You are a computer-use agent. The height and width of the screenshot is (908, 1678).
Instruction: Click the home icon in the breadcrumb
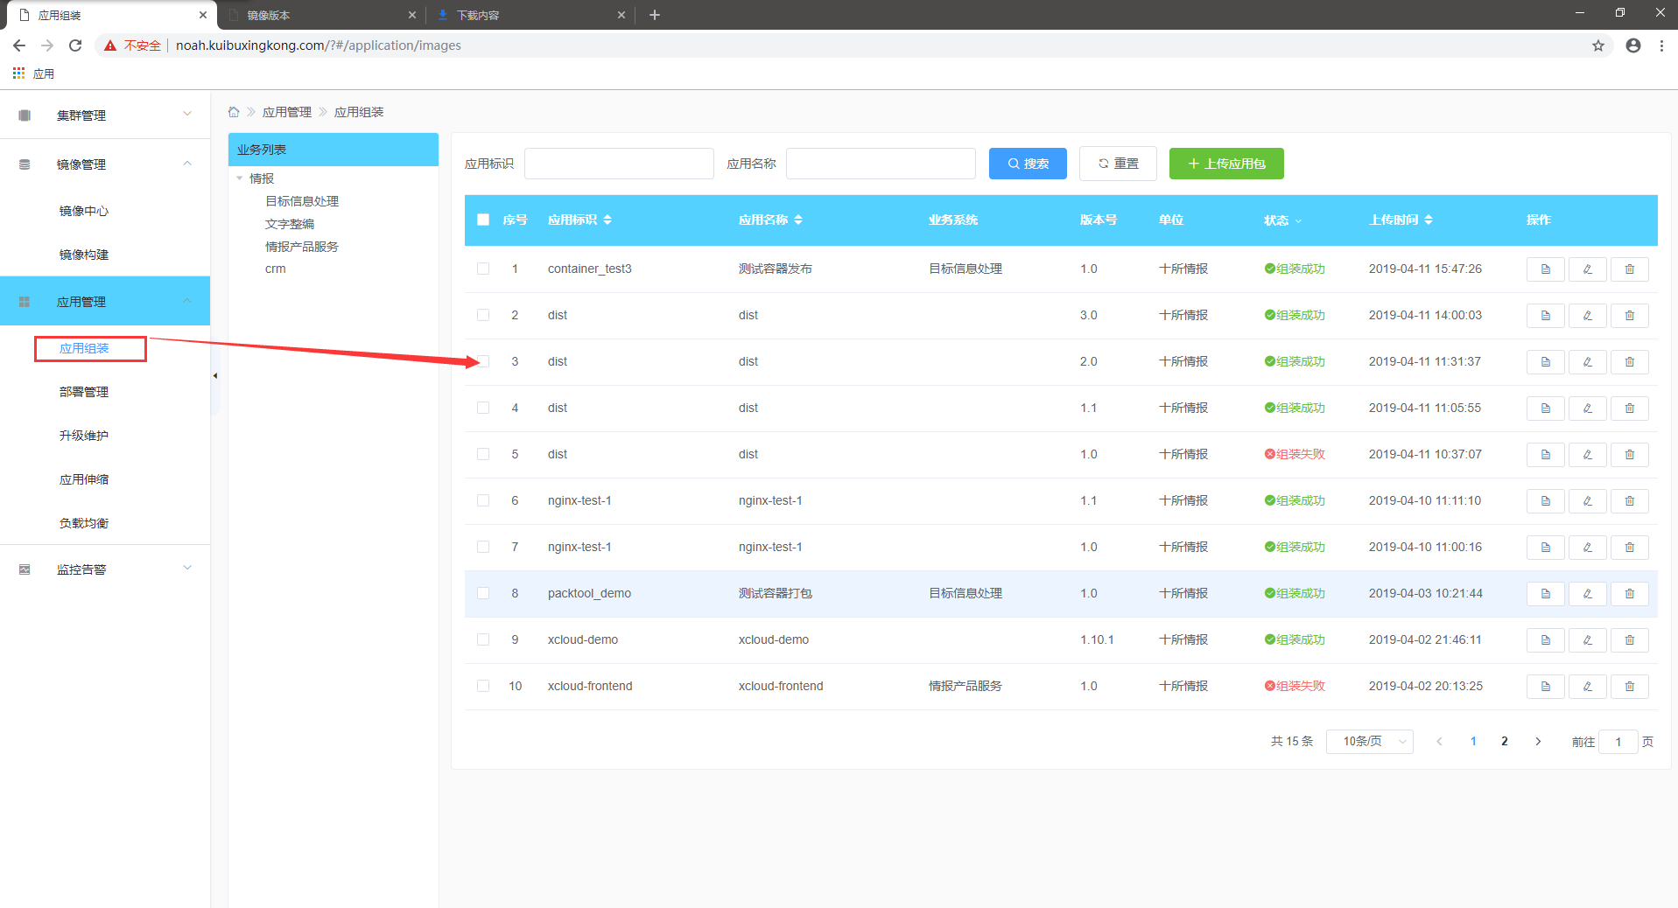(x=234, y=112)
